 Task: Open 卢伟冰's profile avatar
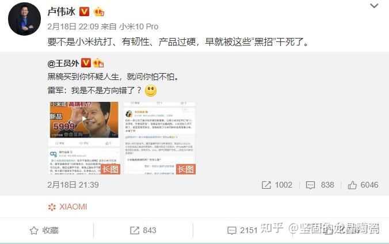click(x=24, y=19)
